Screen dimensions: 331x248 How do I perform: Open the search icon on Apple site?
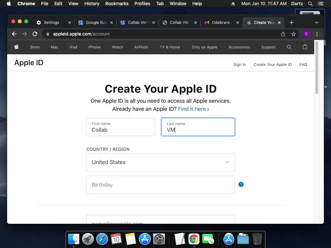tap(289, 47)
